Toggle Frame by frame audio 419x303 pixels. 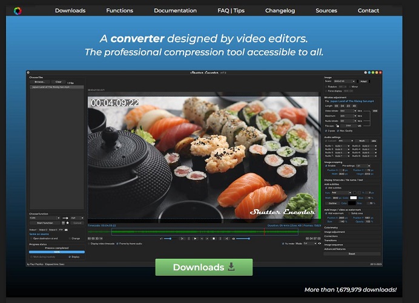[117, 244]
